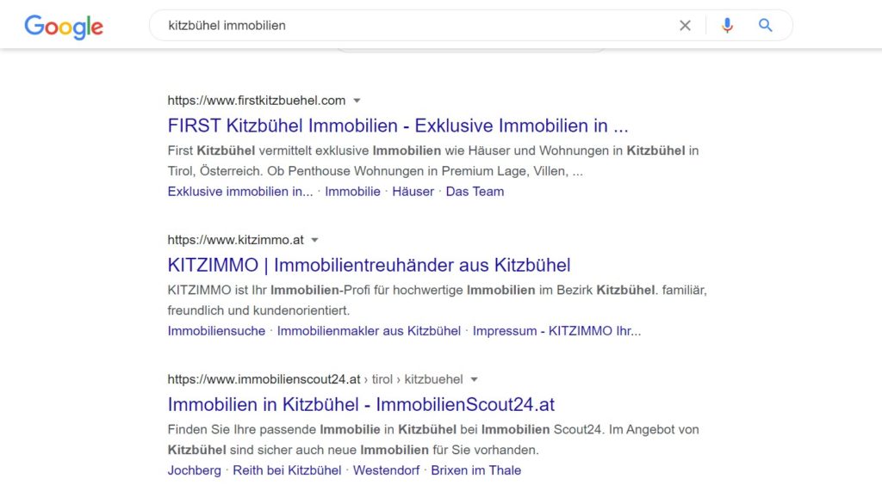The image size is (882, 497).
Task: Visit the 'Das Team' sitelink
Action: point(475,192)
